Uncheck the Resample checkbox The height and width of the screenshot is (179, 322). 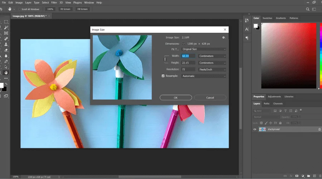(x=164, y=76)
